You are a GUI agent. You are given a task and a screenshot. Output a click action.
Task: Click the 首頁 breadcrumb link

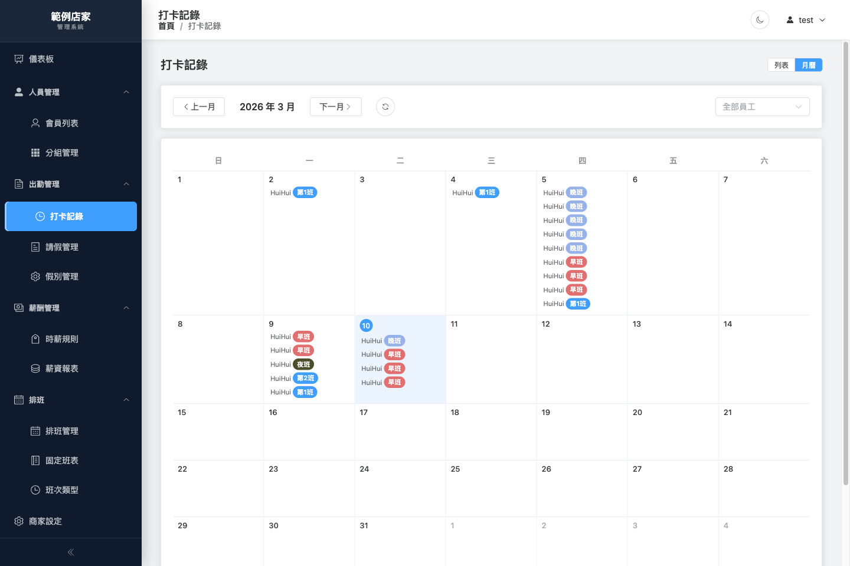(166, 26)
